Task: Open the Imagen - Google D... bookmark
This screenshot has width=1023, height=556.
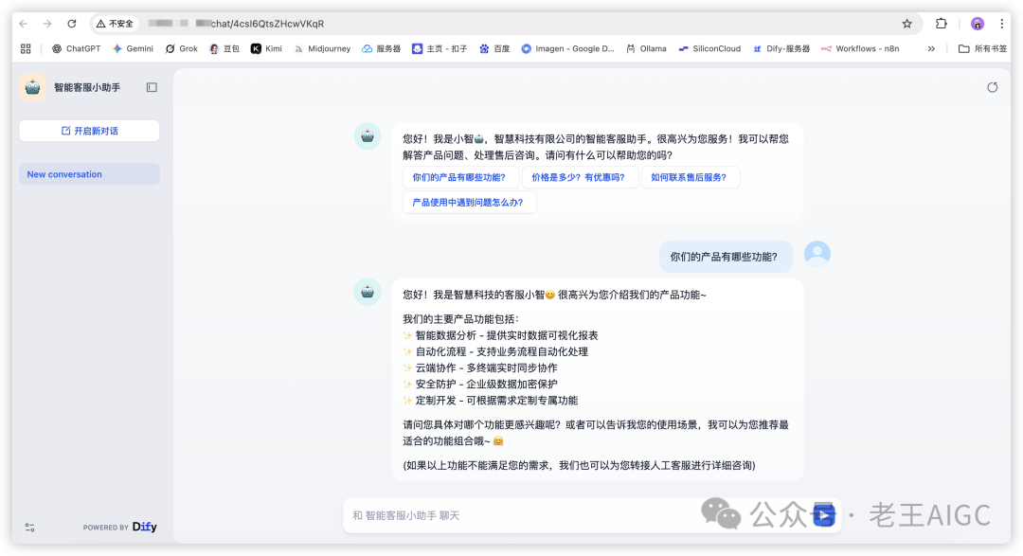Action: [567, 48]
